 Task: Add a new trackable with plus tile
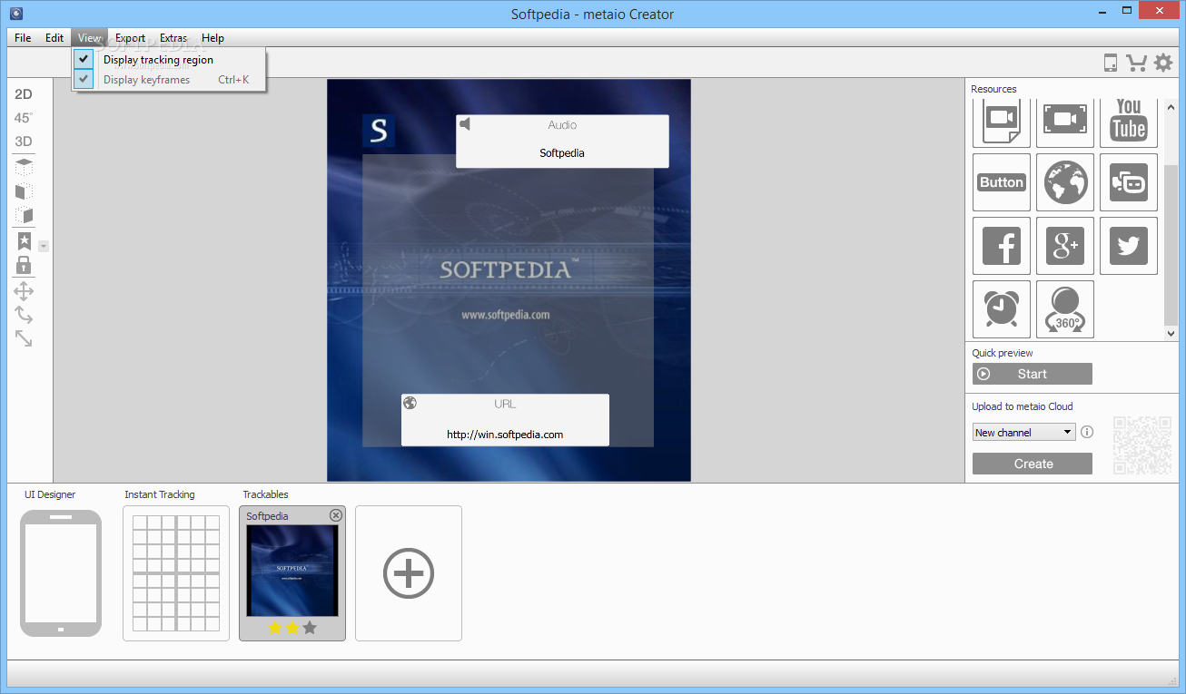pyautogui.click(x=409, y=573)
